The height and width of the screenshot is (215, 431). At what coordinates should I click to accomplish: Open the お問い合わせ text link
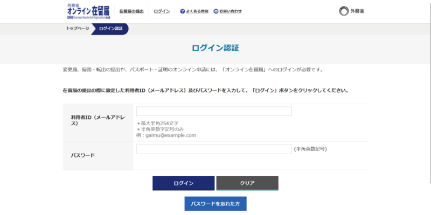(x=231, y=11)
